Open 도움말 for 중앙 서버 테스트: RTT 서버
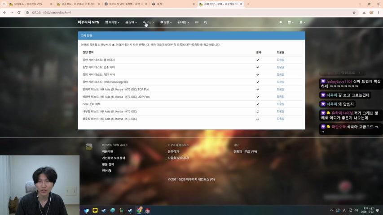The height and width of the screenshot is (215, 383). tap(281, 75)
